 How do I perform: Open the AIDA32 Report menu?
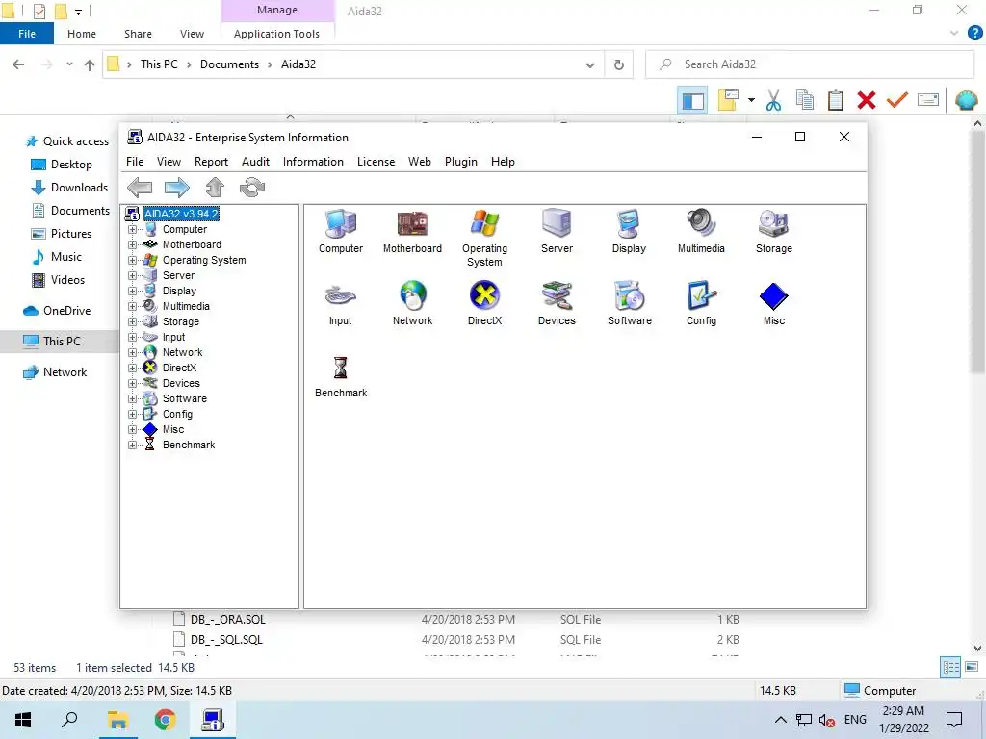pyautogui.click(x=211, y=162)
